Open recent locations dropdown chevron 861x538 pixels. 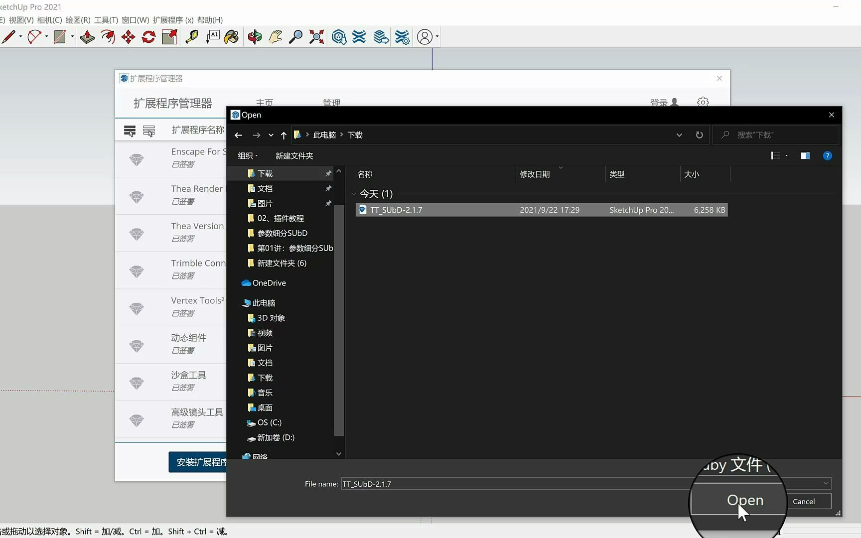point(271,135)
